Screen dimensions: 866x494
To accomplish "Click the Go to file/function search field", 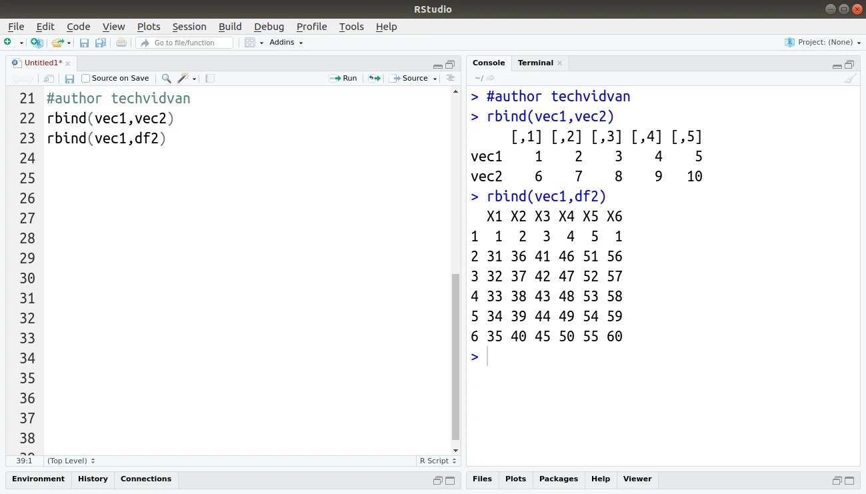I will (187, 42).
